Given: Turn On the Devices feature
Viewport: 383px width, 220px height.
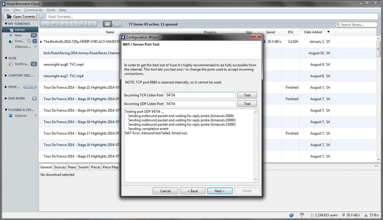Looking at the screenshot, I should pyautogui.click(x=30, y=87).
